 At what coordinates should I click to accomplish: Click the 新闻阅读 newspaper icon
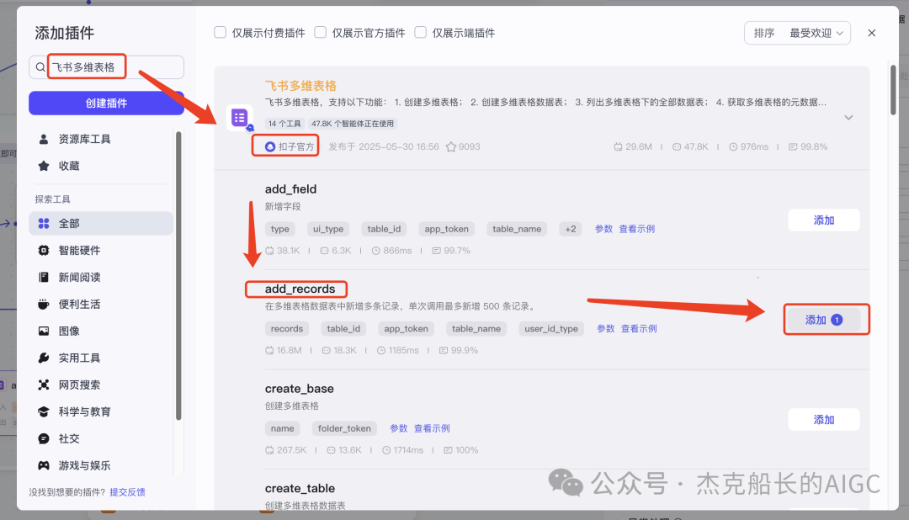point(44,277)
